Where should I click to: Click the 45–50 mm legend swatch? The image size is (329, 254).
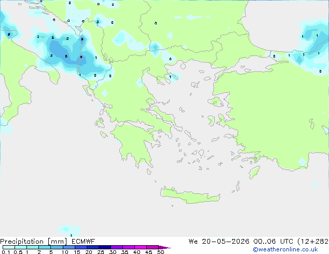pyautogui.click(x=153, y=247)
